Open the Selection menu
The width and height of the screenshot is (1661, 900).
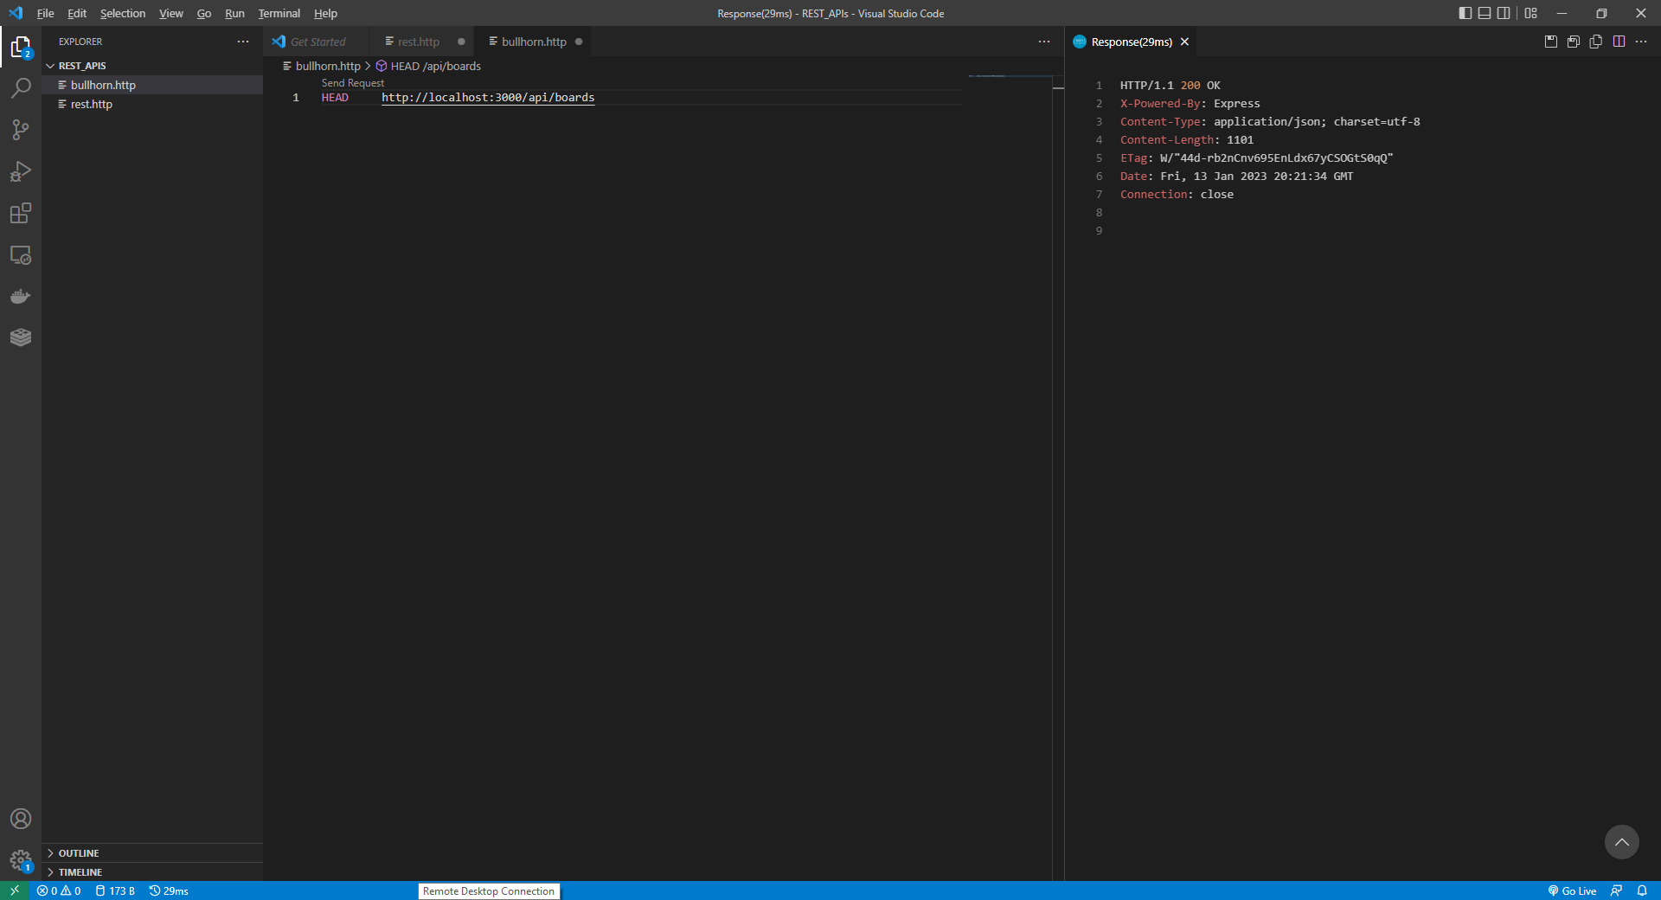click(123, 13)
